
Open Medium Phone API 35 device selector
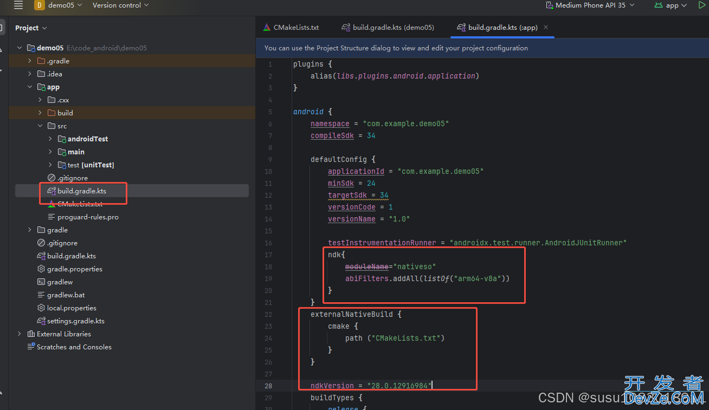(591, 5)
